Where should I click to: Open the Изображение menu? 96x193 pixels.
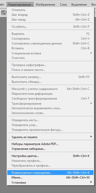click(x=45, y=5)
